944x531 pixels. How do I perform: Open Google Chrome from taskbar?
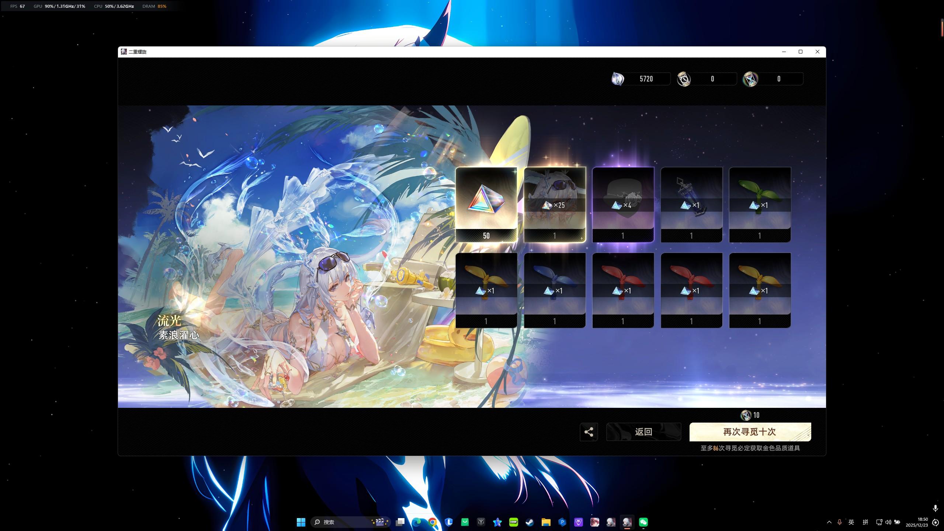point(433,522)
